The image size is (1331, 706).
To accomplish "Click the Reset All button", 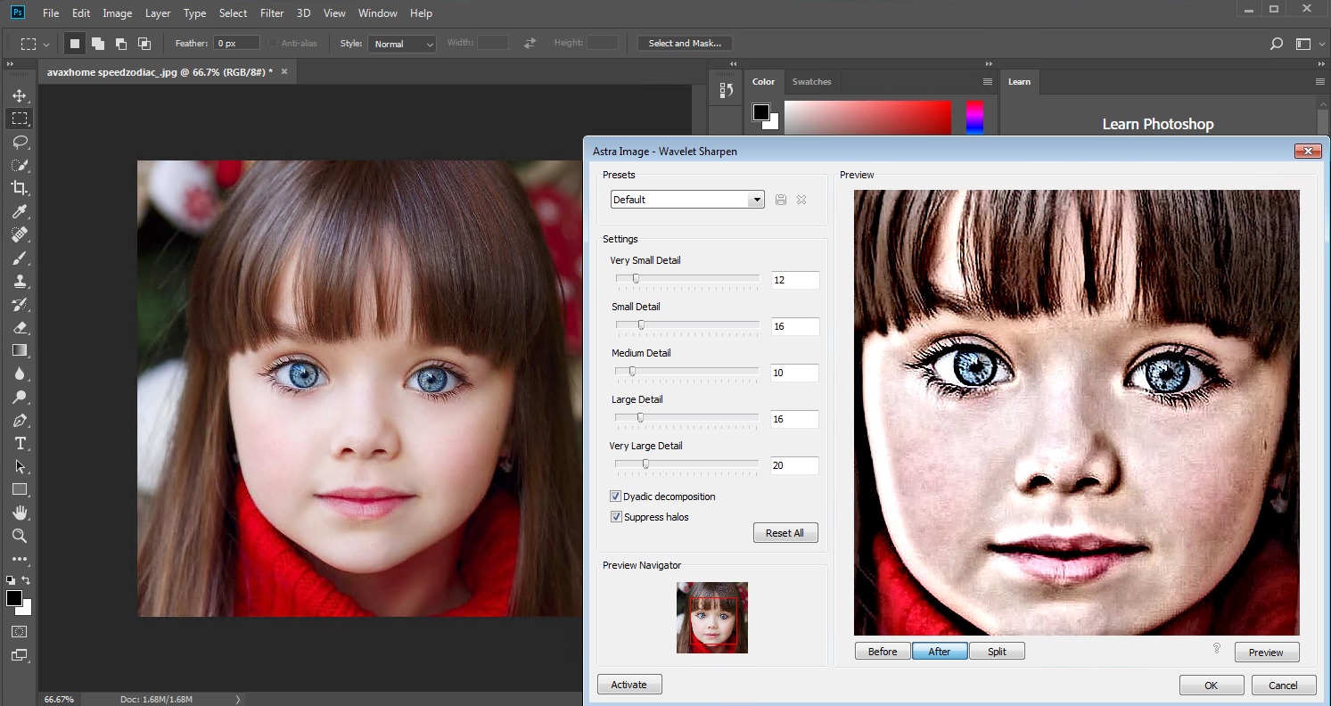I will pos(785,533).
